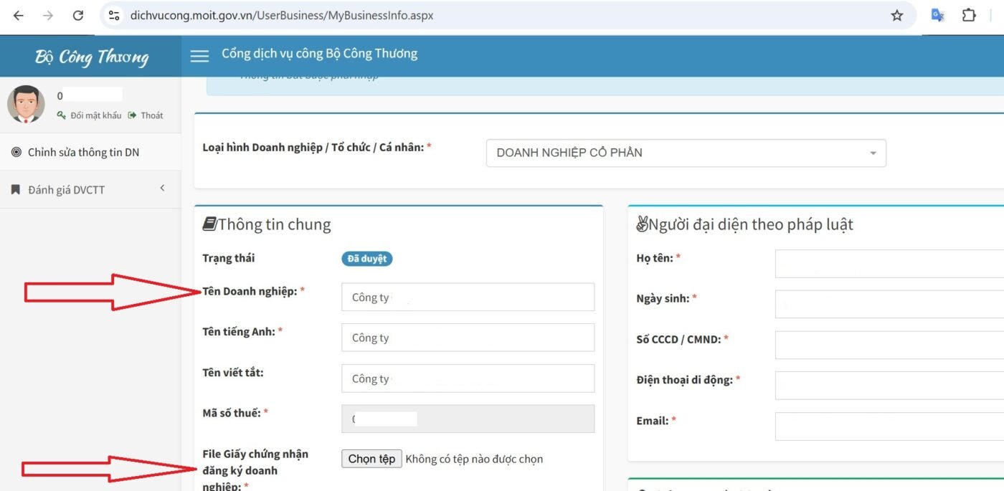Open Đánh giá DVCTT menu item
Screen dimensions: 1004x491
pyautogui.click(x=90, y=190)
